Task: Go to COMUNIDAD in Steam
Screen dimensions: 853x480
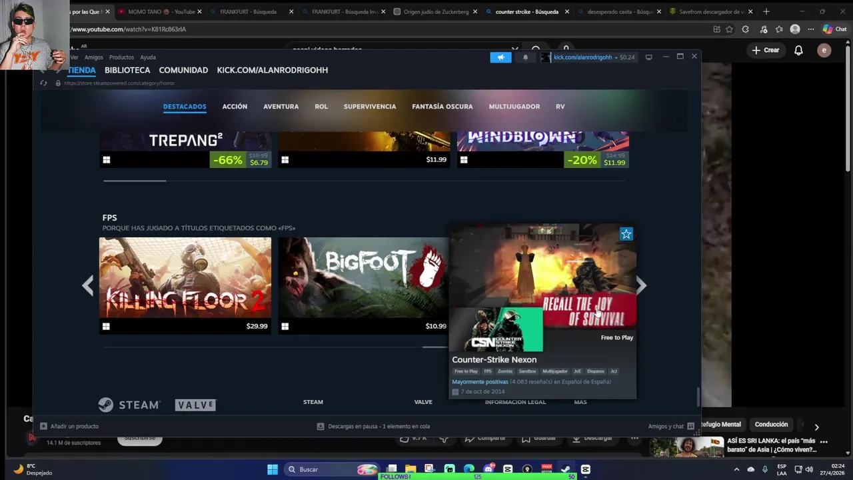Action: pos(183,70)
